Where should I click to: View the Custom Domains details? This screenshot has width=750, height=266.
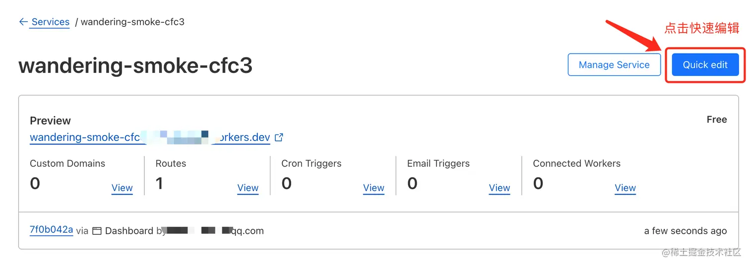pyautogui.click(x=122, y=188)
